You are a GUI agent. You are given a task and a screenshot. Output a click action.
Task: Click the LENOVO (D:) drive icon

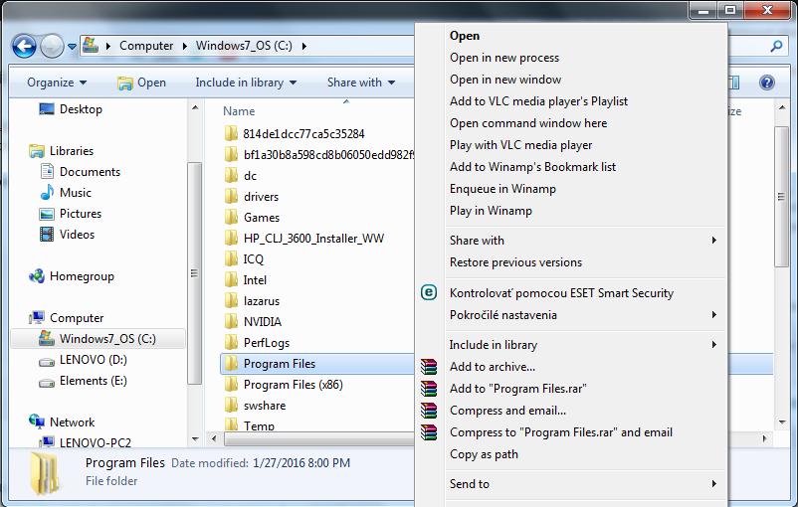[x=47, y=362]
